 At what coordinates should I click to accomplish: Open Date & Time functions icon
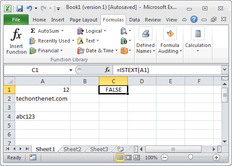coord(80,51)
